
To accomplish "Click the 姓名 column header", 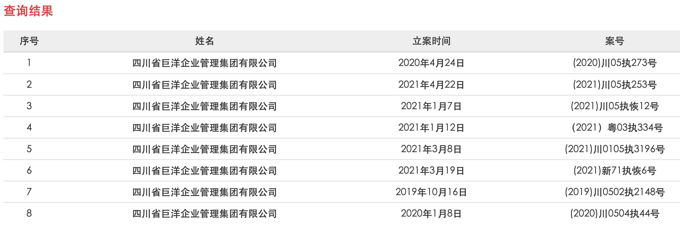I will (204, 41).
